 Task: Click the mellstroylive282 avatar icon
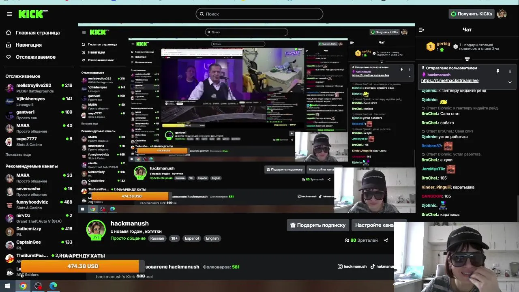9,88
